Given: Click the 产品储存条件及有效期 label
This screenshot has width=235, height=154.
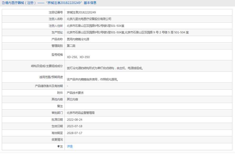Looking at the screenshot, I should tap(49, 86).
